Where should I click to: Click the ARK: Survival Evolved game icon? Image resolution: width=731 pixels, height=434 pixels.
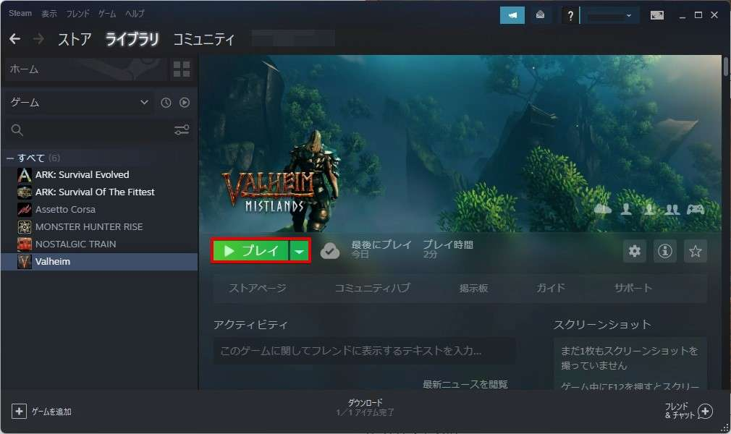coord(24,175)
